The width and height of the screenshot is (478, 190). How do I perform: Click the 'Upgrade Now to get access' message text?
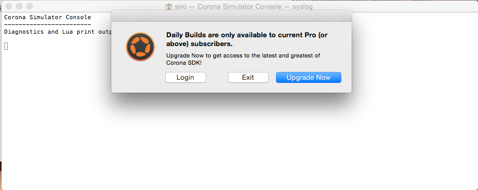243,55
